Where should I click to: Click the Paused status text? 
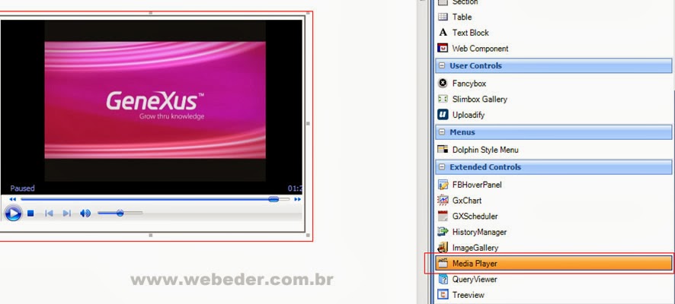click(x=22, y=188)
